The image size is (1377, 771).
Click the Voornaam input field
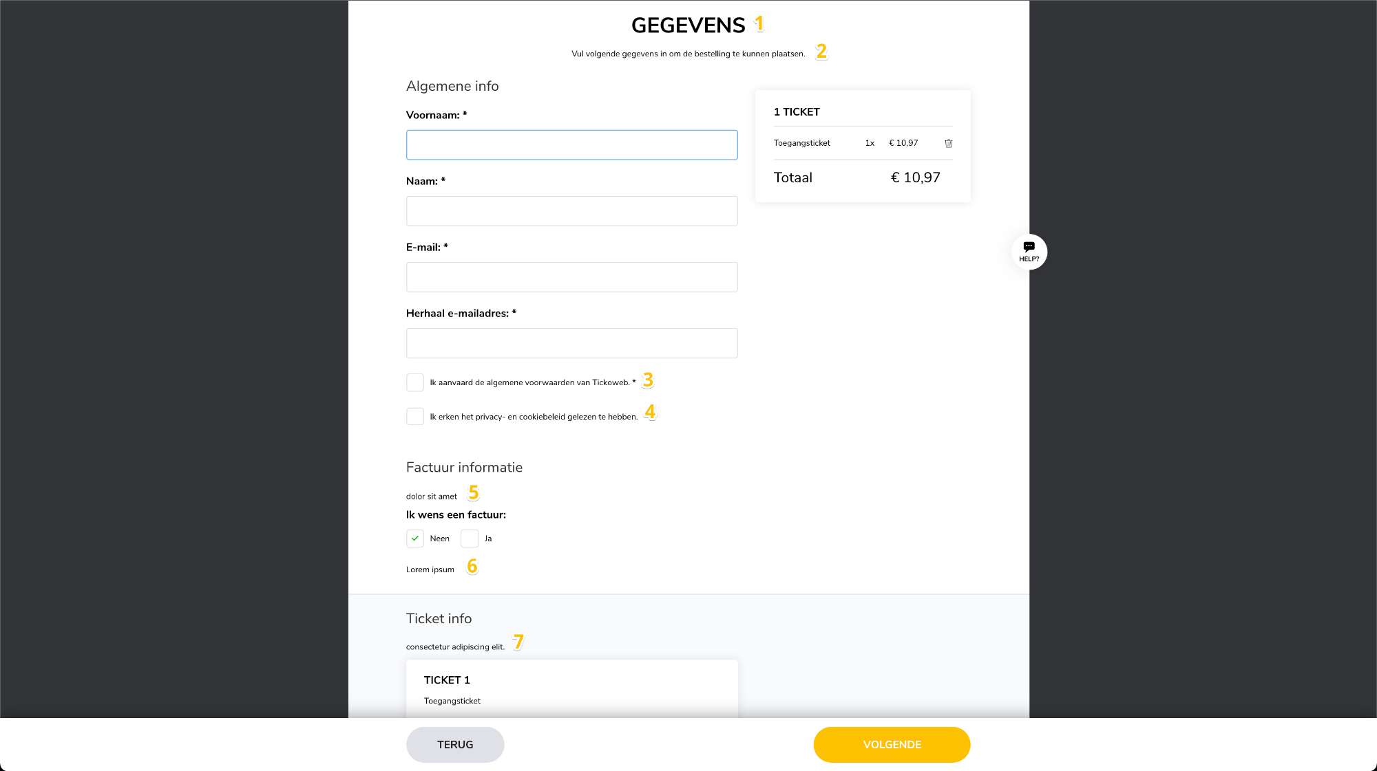tap(571, 145)
